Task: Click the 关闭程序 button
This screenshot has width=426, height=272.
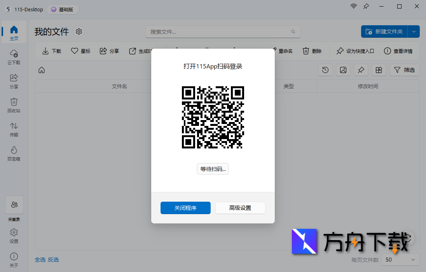Action: click(x=185, y=208)
